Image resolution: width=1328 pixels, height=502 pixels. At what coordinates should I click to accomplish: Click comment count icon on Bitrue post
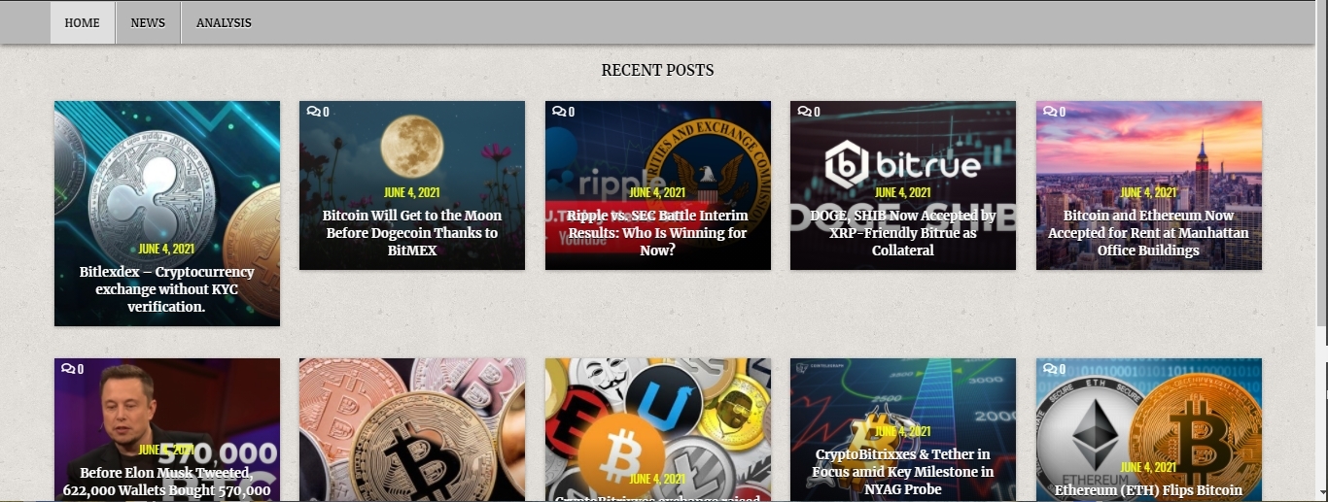tap(808, 112)
